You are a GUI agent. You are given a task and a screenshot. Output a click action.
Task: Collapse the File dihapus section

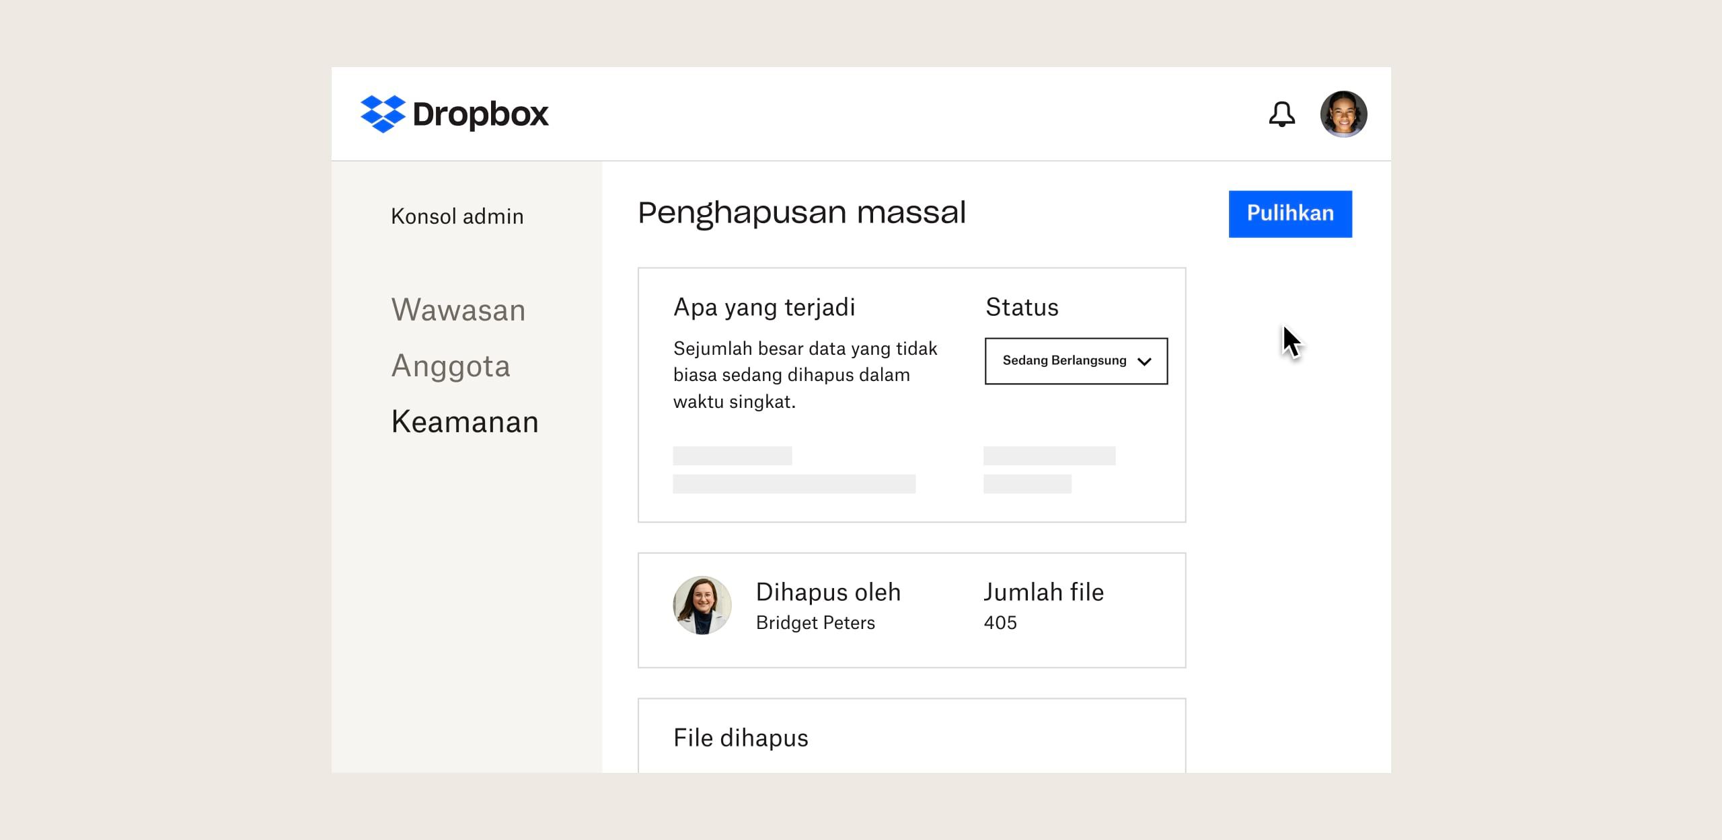tap(741, 737)
